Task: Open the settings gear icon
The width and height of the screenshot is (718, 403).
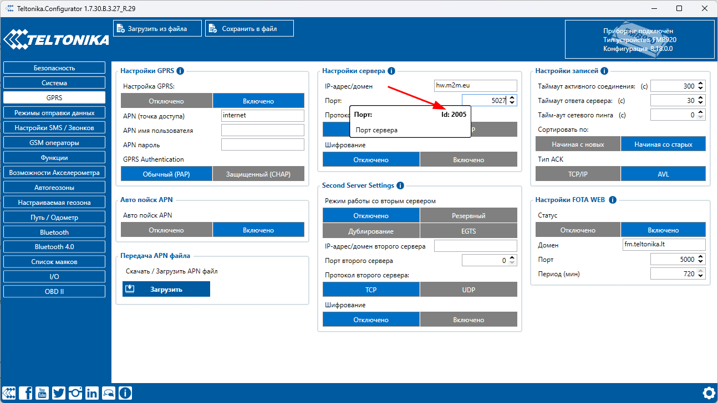Action: tap(709, 393)
